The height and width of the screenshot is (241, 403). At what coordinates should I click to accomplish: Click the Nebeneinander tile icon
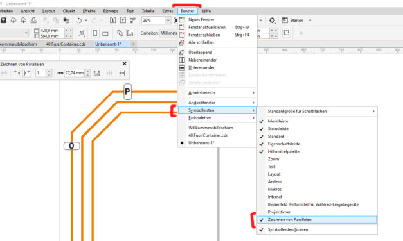tap(182, 60)
